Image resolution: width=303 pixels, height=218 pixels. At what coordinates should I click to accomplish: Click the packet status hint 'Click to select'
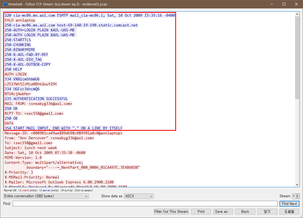[x=84, y=190]
